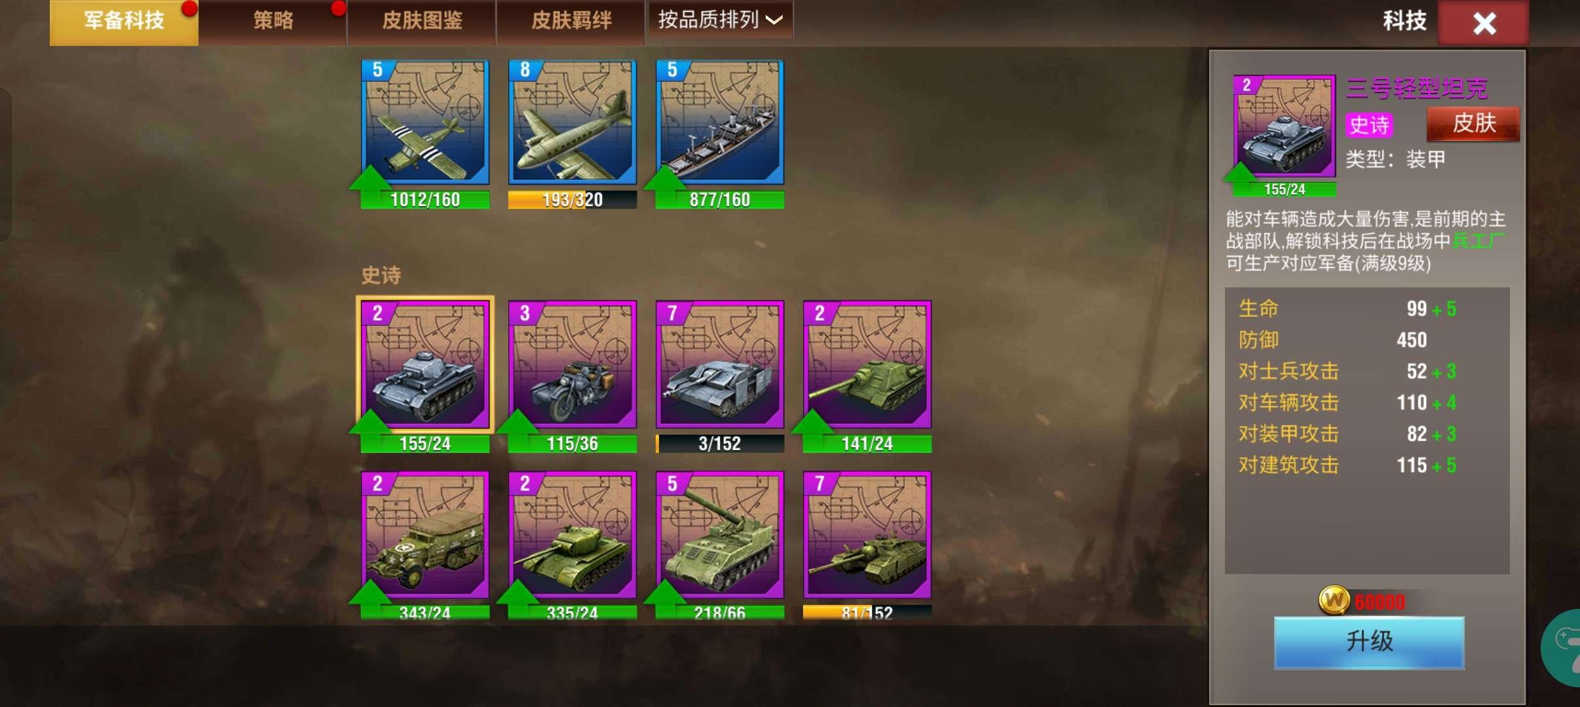Click the blue 升级 upgrade button
Viewport: 1580px width, 707px height.
click(1369, 642)
